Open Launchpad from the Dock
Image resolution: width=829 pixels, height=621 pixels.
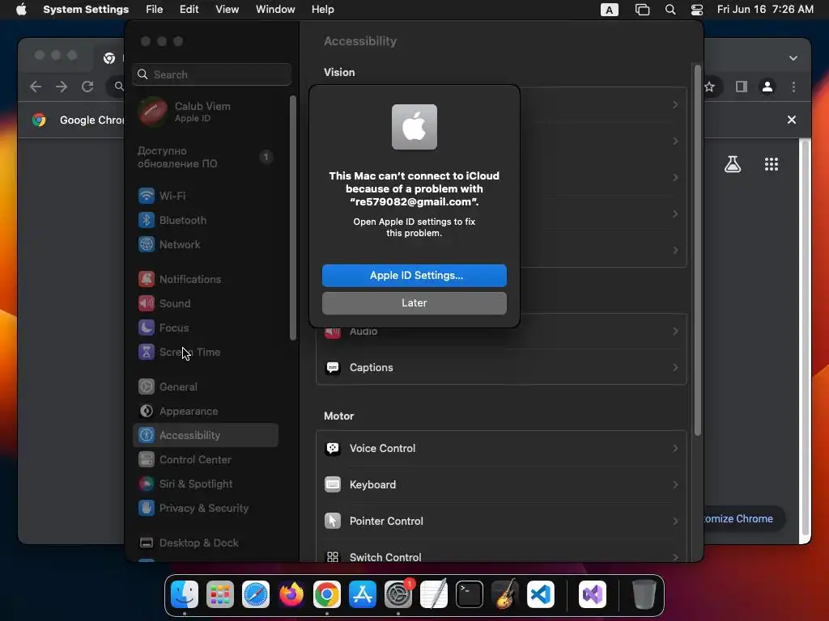pyautogui.click(x=220, y=594)
